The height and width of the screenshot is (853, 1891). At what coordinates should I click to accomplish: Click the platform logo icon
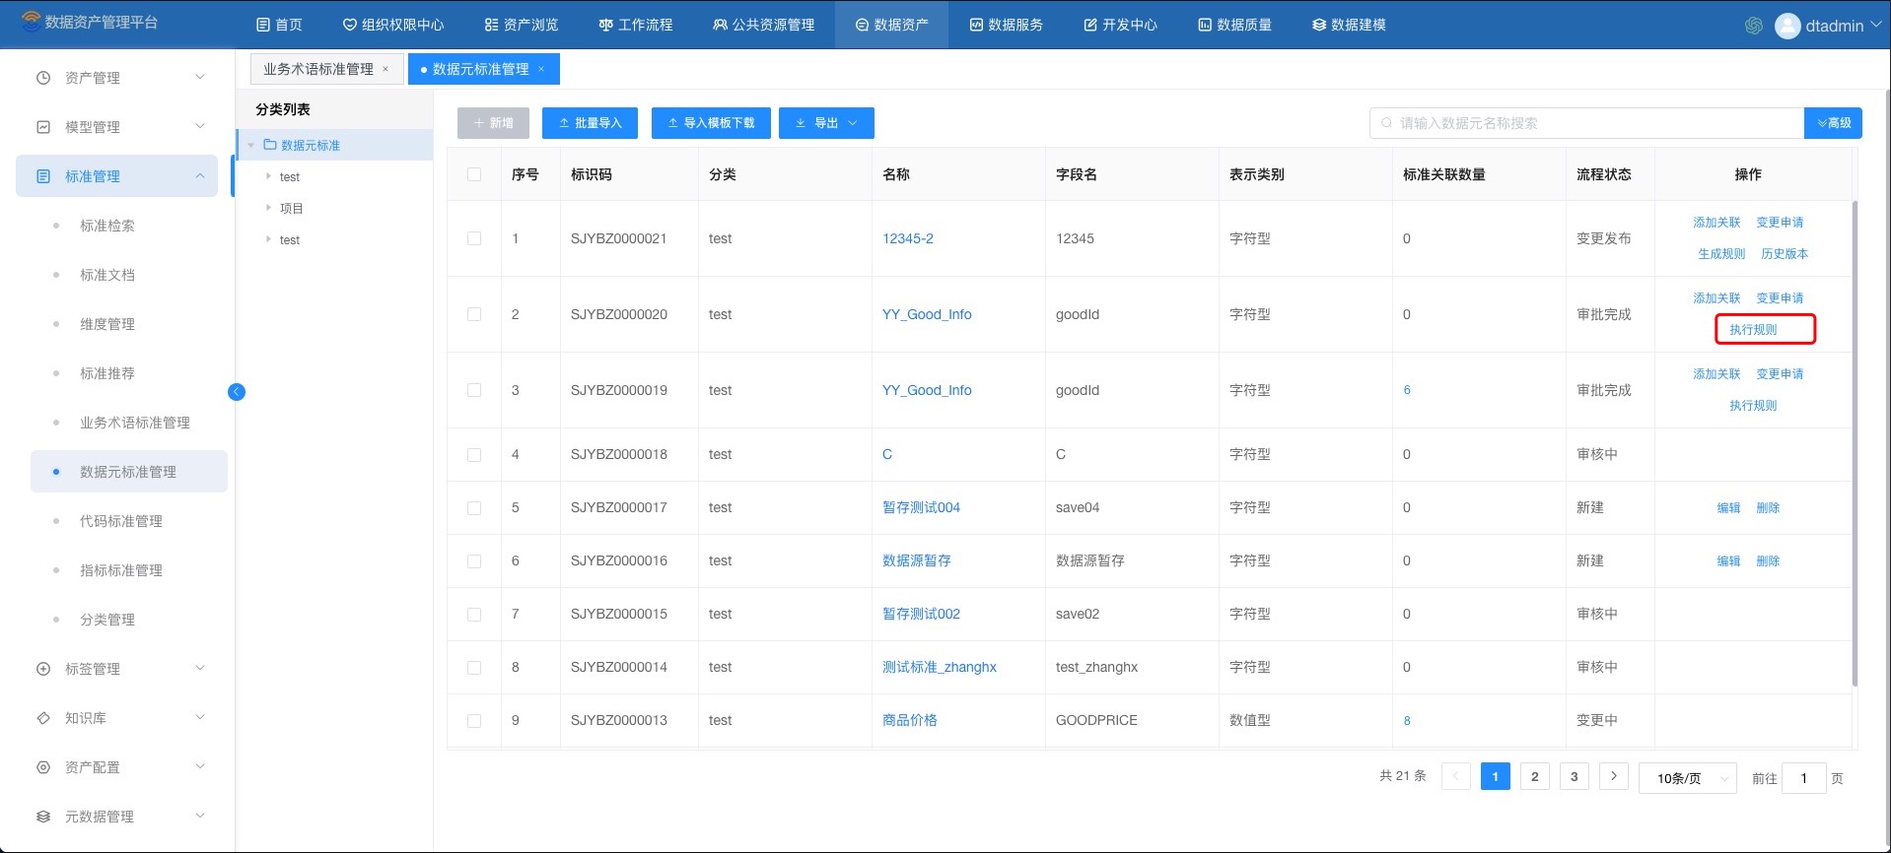[31, 21]
